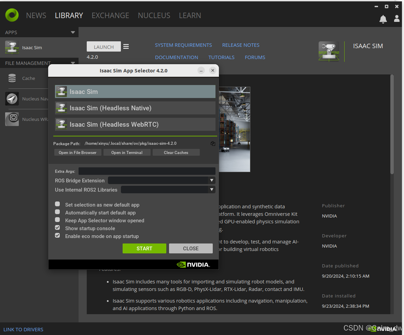Click NVIDIA under Publisher
This screenshot has width=404, height=335.
[x=329, y=216]
